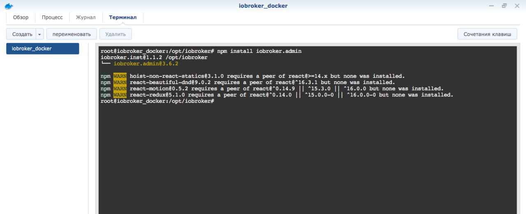This screenshot has height=214, width=526.
Task: Click the WARN label on the hoist-non-react-statics line
Action: coord(120,76)
